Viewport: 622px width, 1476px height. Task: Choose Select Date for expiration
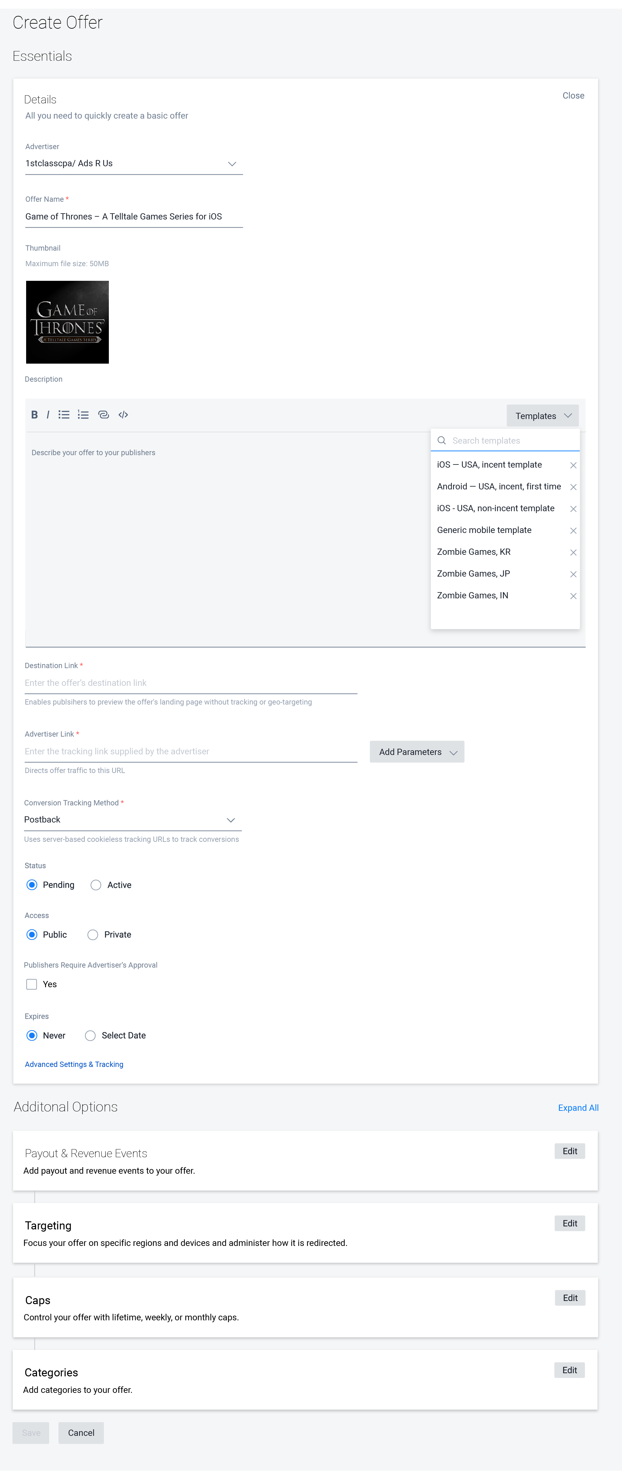click(x=91, y=1035)
